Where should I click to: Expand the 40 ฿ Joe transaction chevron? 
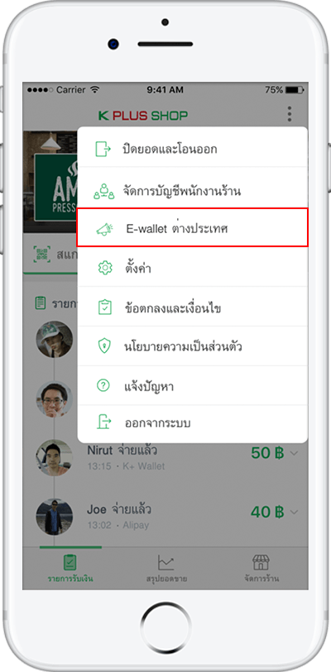coord(294,512)
